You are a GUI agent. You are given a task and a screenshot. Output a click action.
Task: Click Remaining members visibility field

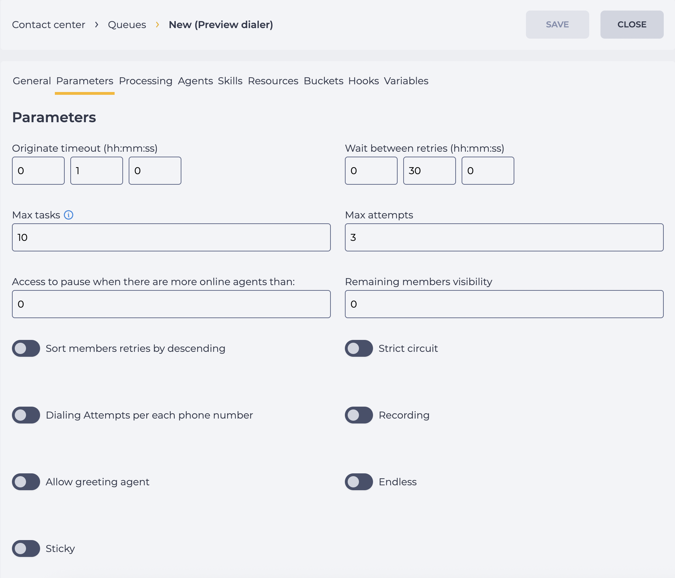504,304
